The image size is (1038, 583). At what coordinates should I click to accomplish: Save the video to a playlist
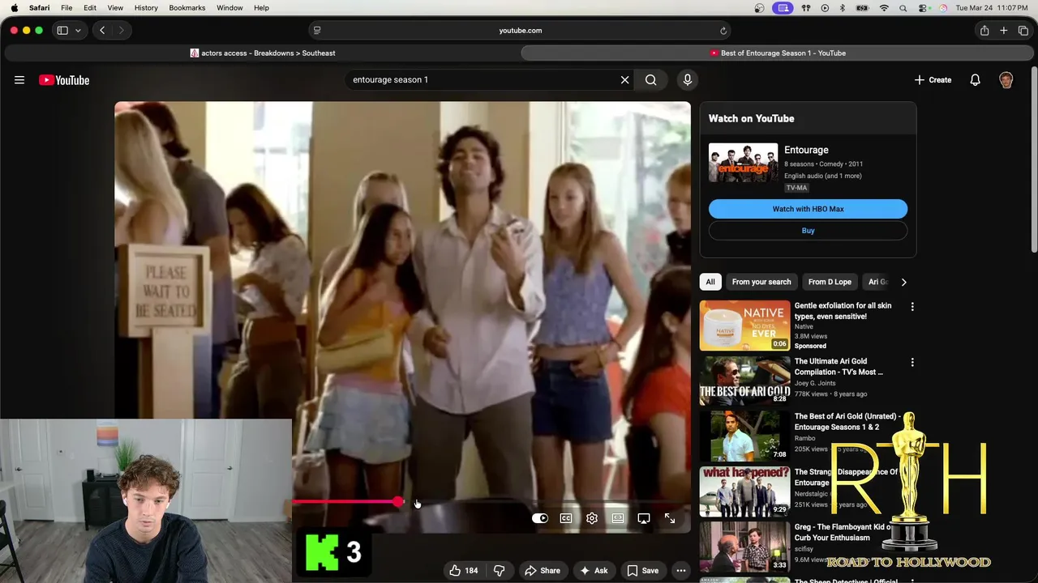642,571
